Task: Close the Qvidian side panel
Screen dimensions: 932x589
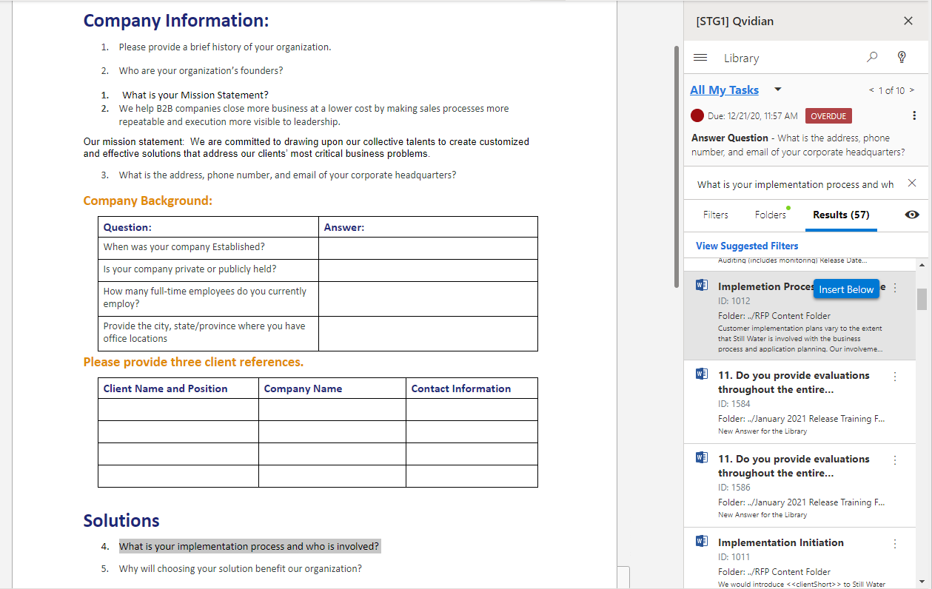Action: click(x=908, y=21)
